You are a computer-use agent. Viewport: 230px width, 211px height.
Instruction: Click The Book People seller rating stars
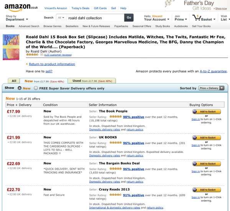tap(115, 117)
